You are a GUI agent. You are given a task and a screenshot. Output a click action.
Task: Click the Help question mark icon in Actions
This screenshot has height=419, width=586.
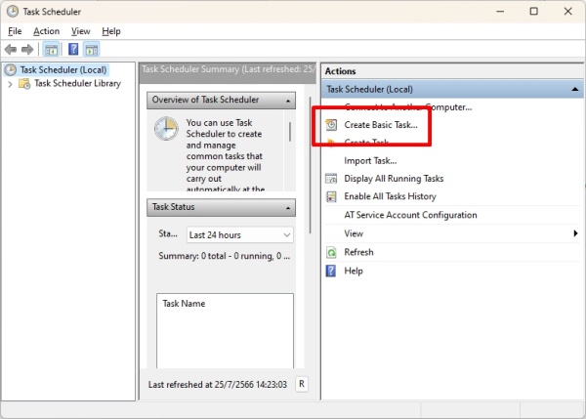pyautogui.click(x=331, y=271)
